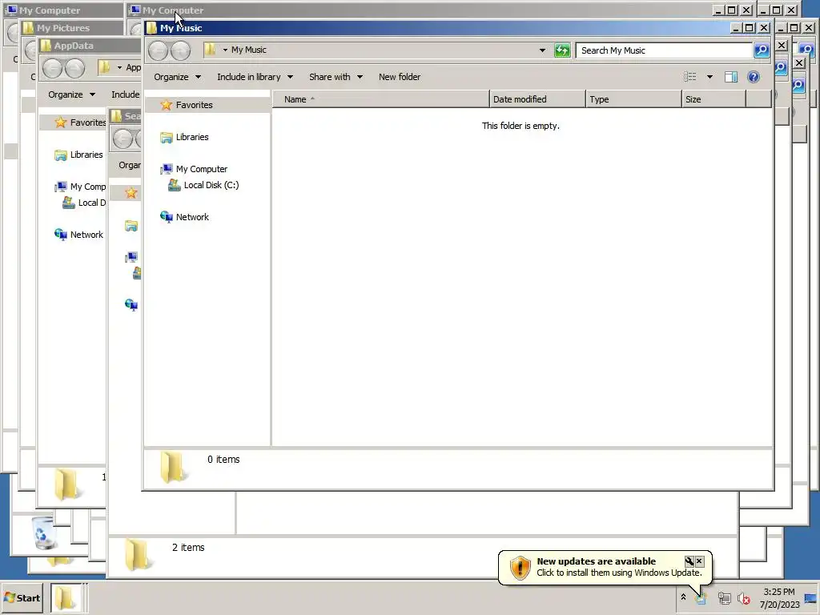Screen dimensions: 820x615
Task: Select My Computer in My Music navigation pane
Action: [x=194, y=169]
